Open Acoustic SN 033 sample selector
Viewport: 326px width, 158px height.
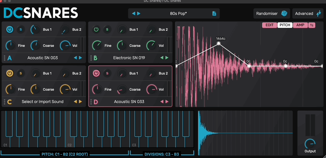[x=129, y=102]
